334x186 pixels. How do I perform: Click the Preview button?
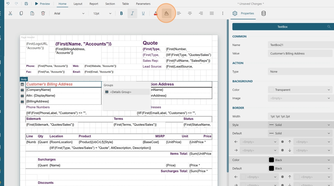tap(42, 4)
